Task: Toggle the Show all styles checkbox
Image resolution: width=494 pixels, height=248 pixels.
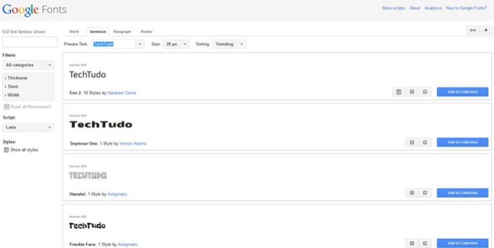Action: (x=7, y=150)
